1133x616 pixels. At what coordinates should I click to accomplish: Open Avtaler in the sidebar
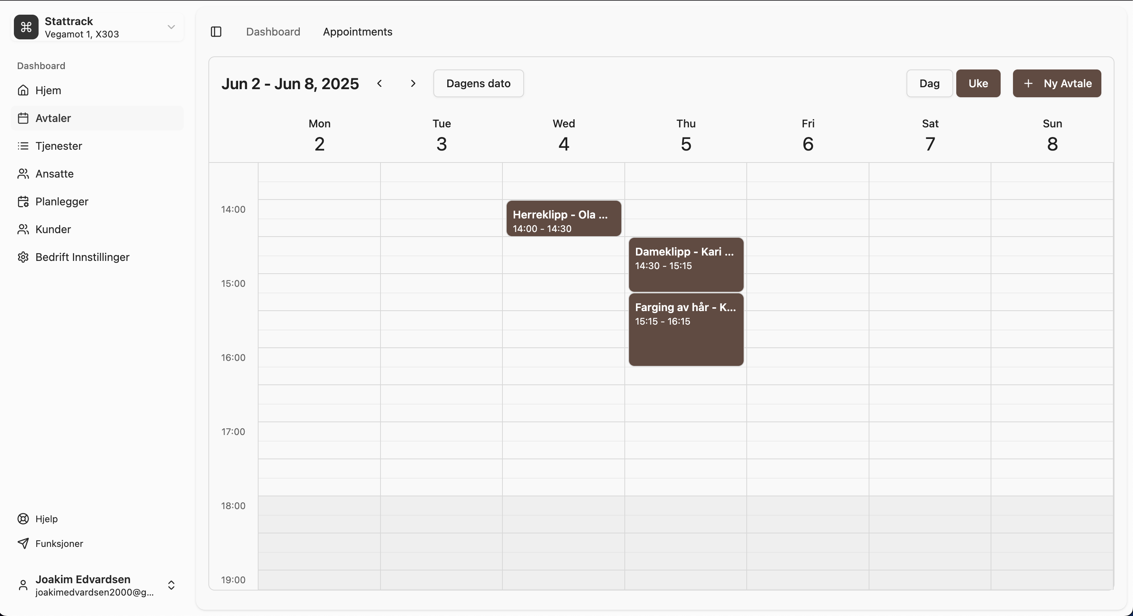click(x=53, y=118)
